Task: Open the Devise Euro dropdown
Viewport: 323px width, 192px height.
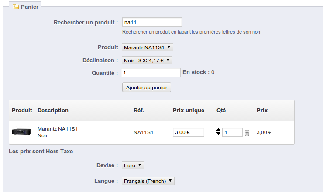Action: tap(133, 165)
